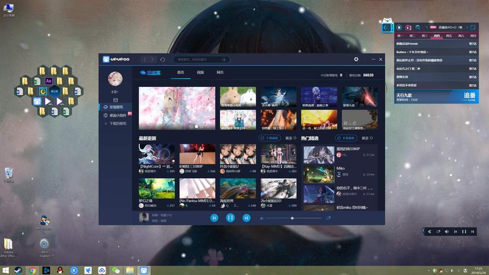Refresh the upupoo page with reload icon
The width and height of the screenshot is (489, 275).
(x=162, y=59)
